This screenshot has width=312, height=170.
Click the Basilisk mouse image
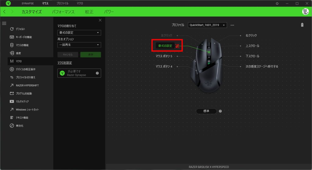pos(206,65)
